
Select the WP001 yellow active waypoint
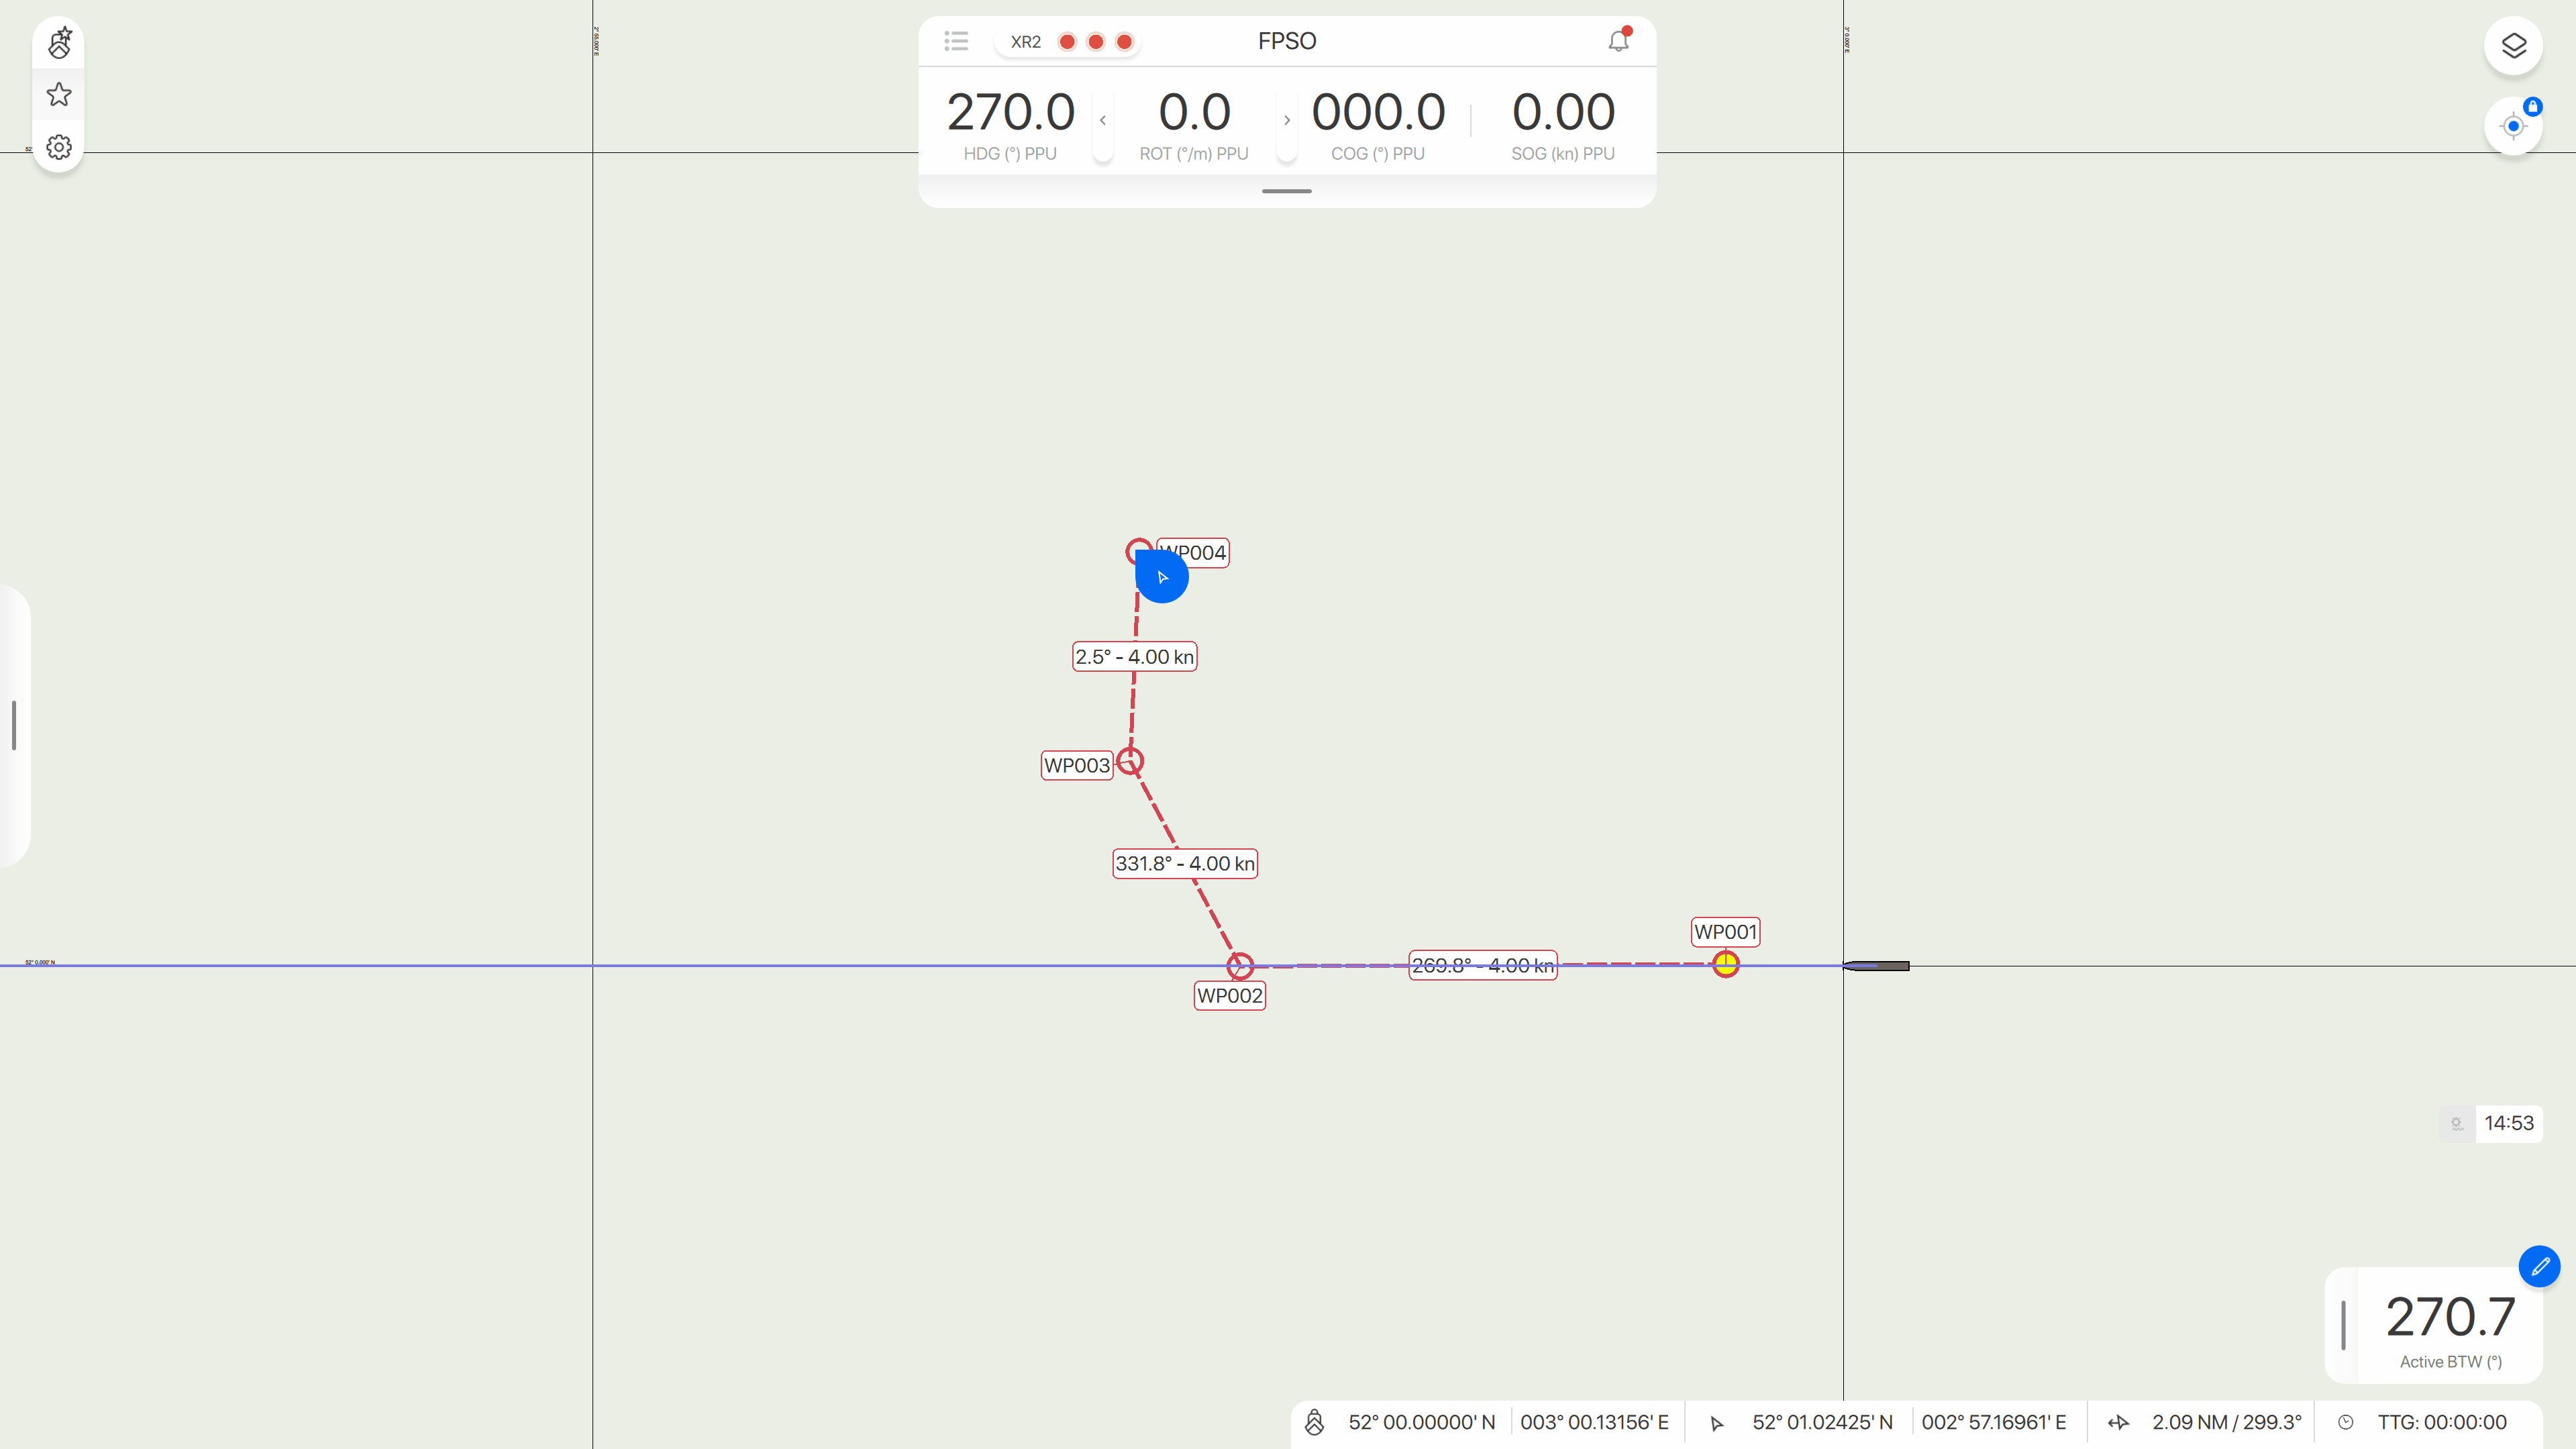click(1725, 964)
